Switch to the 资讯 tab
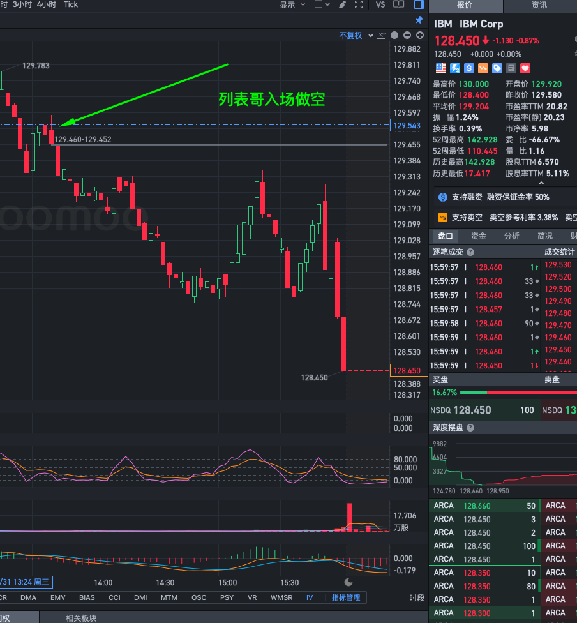 (x=539, y=5)
